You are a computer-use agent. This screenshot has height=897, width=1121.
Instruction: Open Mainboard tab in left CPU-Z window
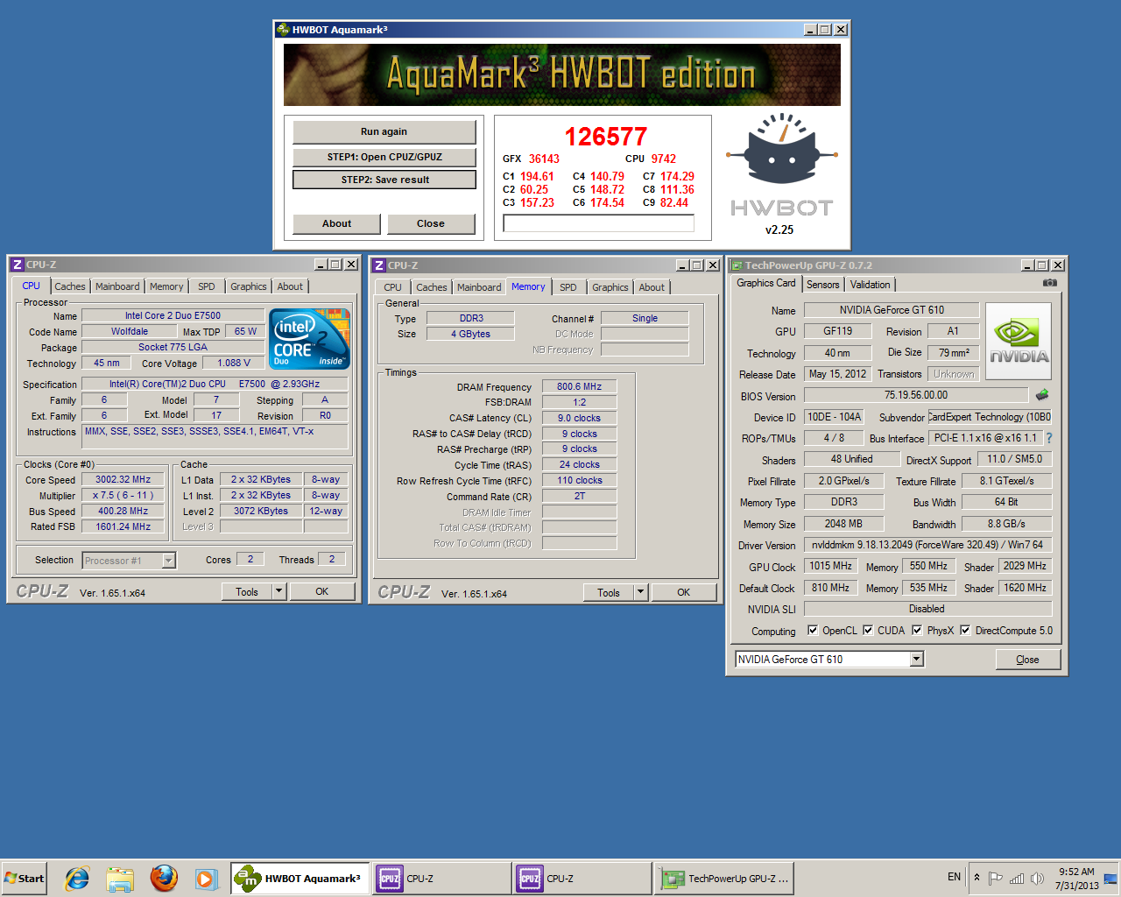117,286
